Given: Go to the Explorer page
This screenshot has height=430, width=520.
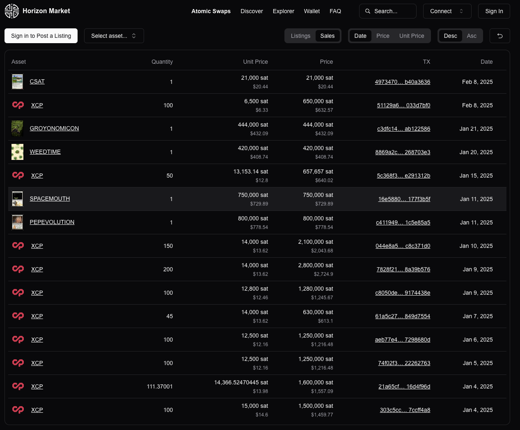Looking at the screenshot, I should 283,11.
